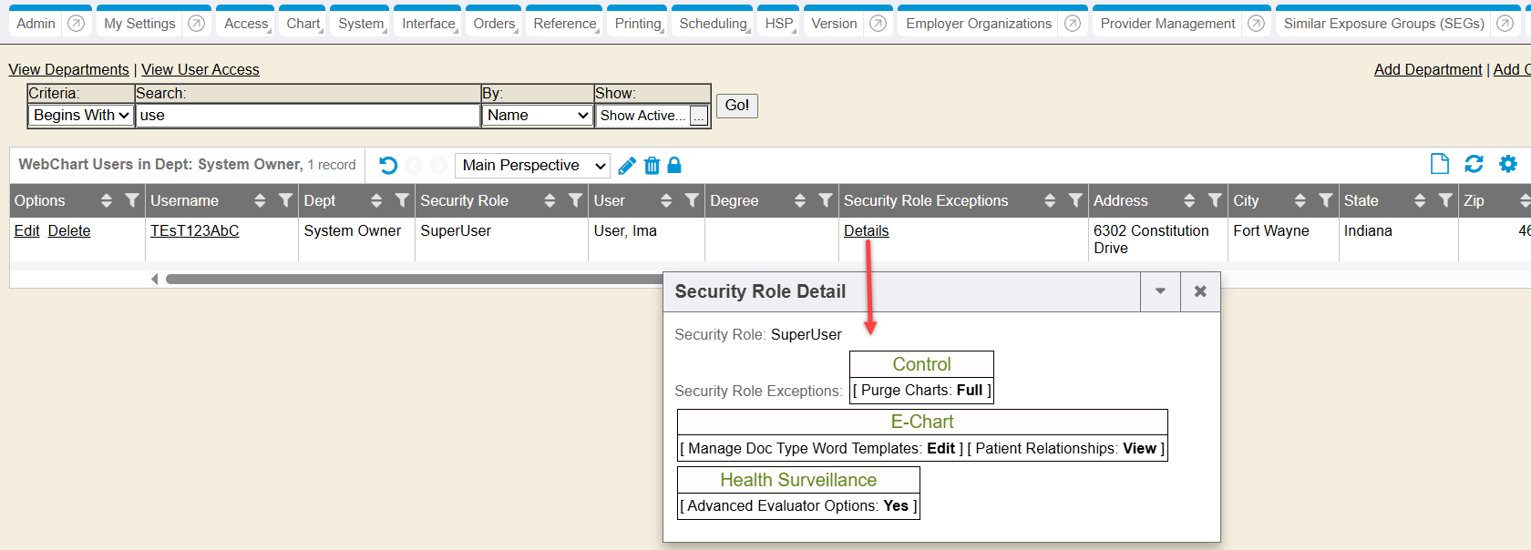Click the undo/reset arrow icon in grid toolbar

pyautogui.click(x=388, y=165)
